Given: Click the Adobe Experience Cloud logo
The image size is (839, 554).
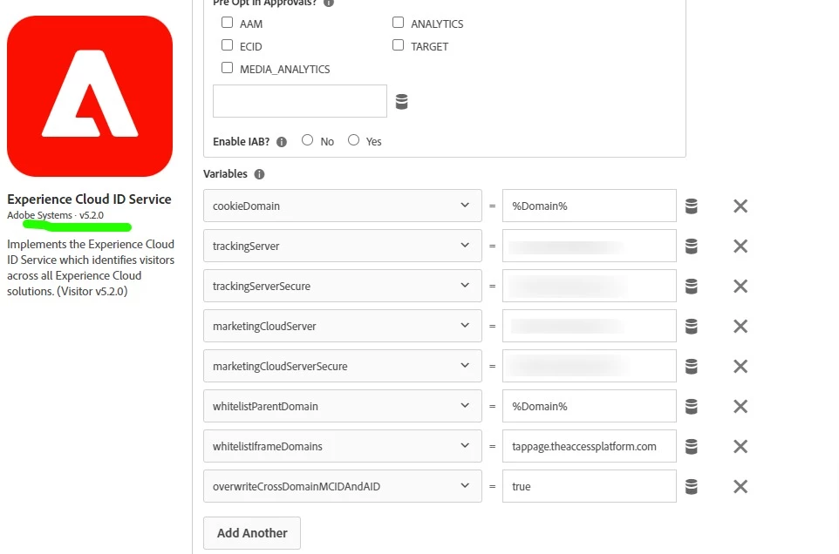Looking at the screenshot, I should point(90,96).
